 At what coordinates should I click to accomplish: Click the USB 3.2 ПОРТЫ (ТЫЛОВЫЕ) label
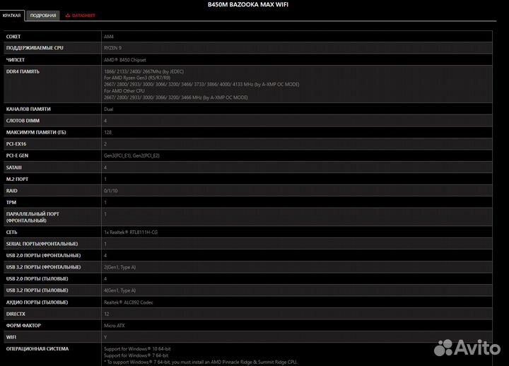(37, 290)
